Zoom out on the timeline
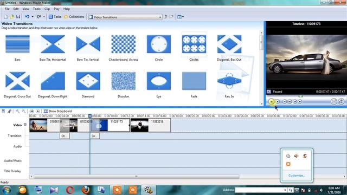347x195 pixels. (x=23, y=111)
